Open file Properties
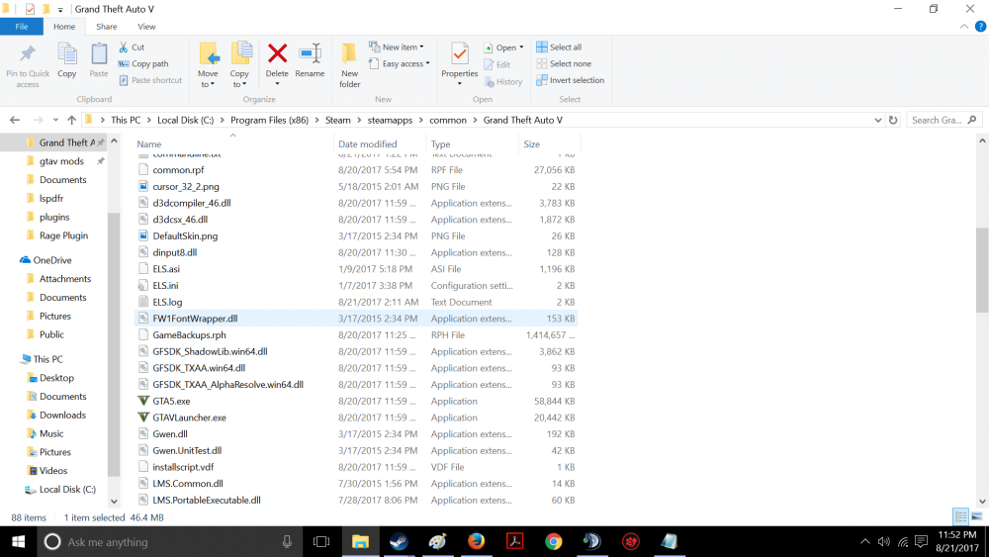Image resolution: width=989 pixels, height=557 pixels. coord(459,63)
